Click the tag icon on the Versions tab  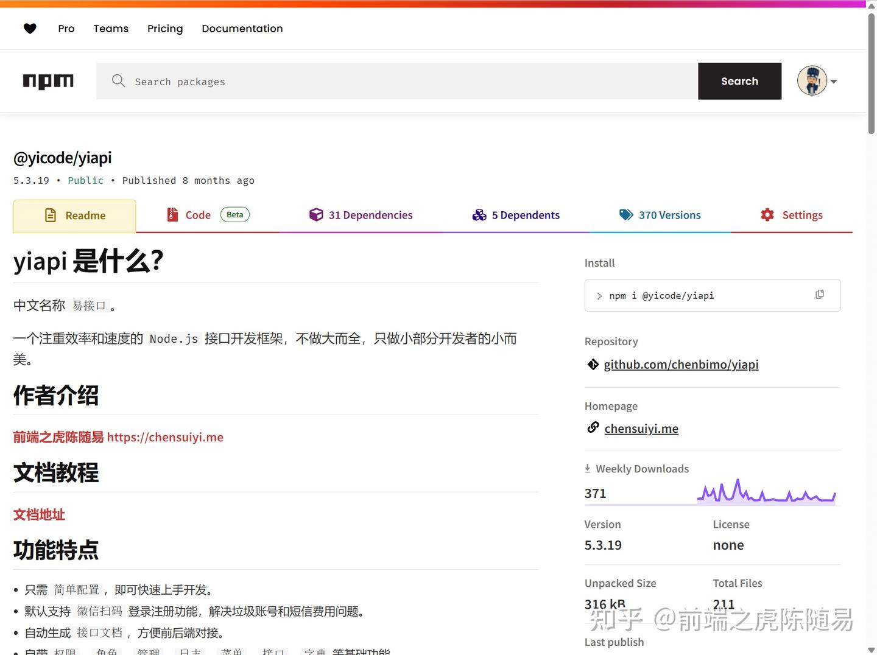point(626,214)
